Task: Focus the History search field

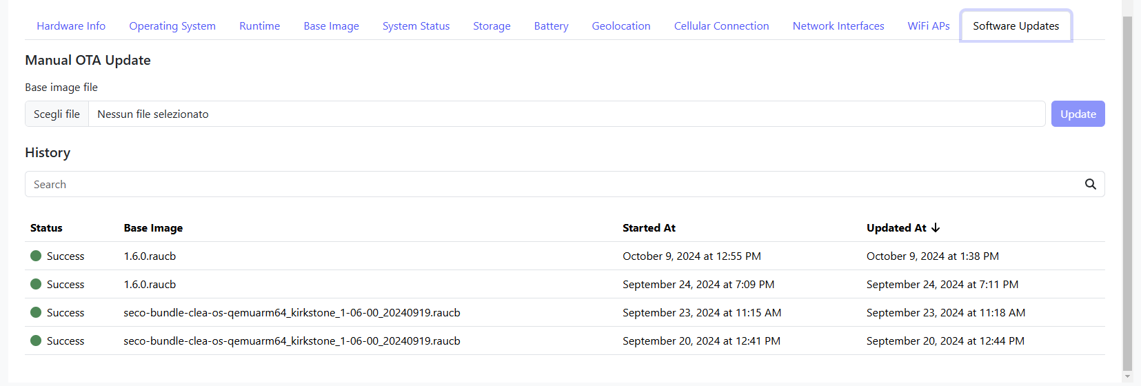Action: 552,184
